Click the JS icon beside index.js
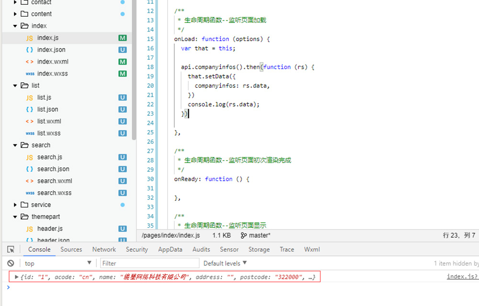The image size is (479, 306). [30, 38]
